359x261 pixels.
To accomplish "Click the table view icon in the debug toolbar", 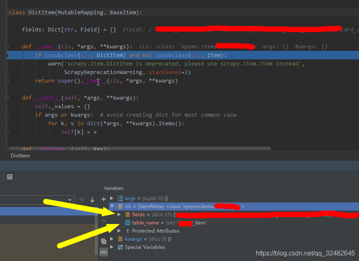I will 9,177.
